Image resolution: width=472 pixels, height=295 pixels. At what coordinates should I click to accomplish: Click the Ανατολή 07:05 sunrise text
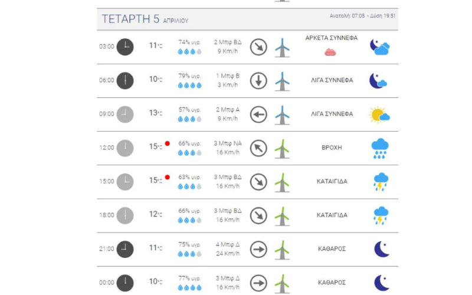click(x=348, y=16)
